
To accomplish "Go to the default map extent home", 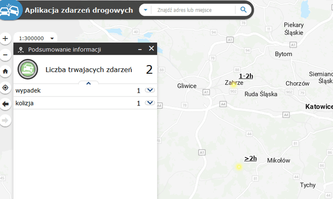I will 5,71.
